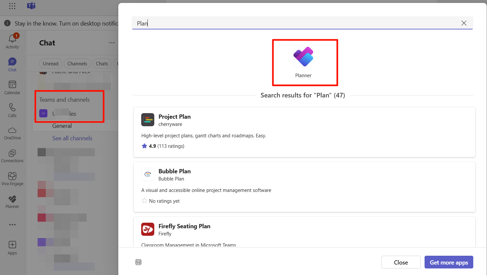Click the No ratings yet text
This screenshot has height=275, width=487.
click(164, 201)
